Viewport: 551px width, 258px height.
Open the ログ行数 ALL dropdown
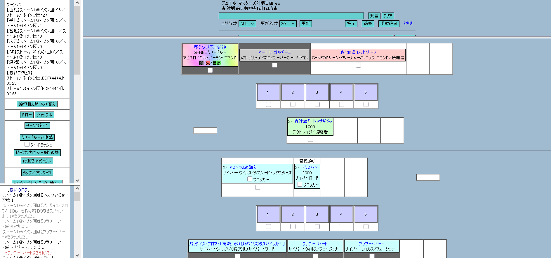pyautogui.click(x=247, y=24)
